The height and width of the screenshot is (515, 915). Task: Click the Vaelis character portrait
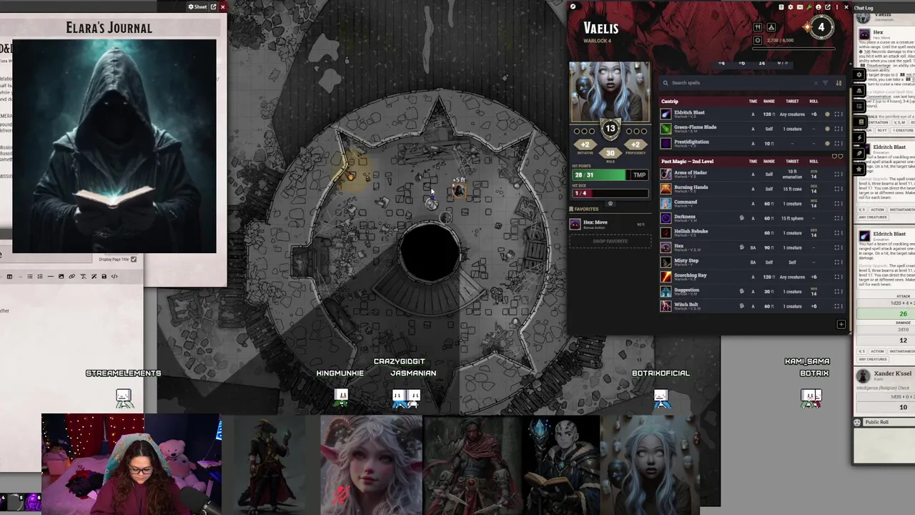[610, 91]
